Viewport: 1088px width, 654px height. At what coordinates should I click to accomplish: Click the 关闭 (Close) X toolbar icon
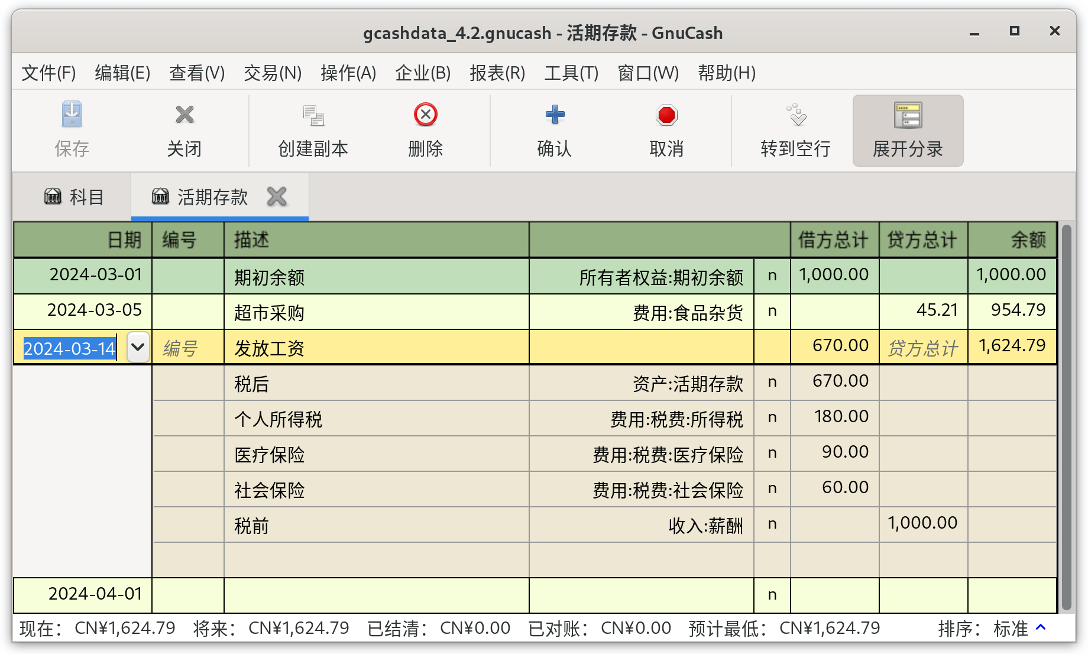point(184,115)
